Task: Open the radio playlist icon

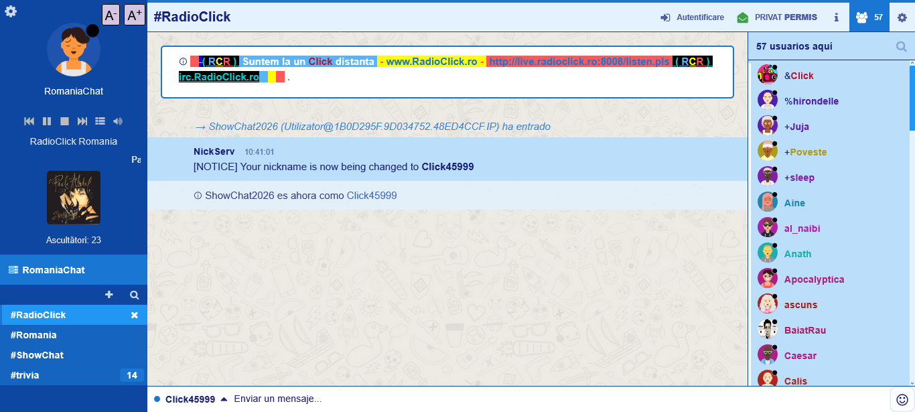Action: (100, 121)
